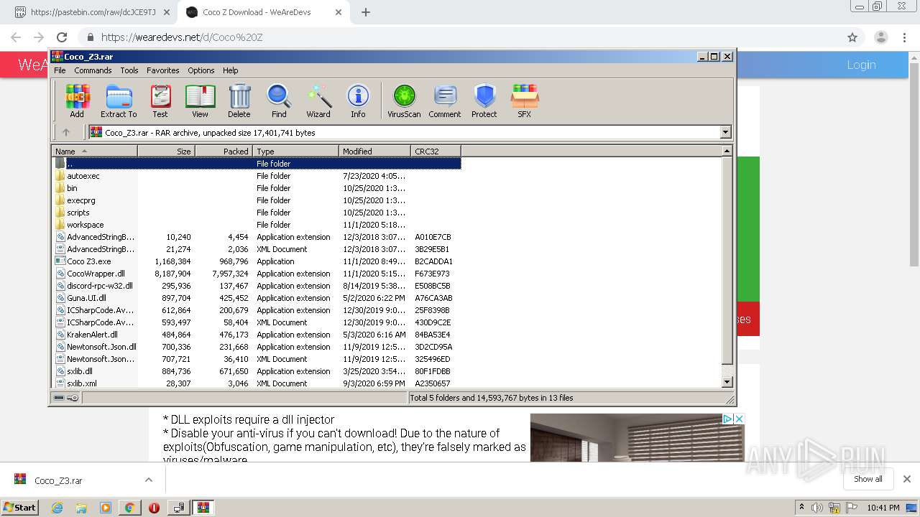Click the Delete trash can icon
Image resolution: width=920 pixels, height=517 pixels.
click(x=239, y=101)
